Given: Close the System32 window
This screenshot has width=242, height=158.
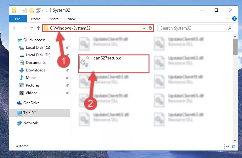Looking at the screenshot, I should pyautogui.click(x=231, y=10).
